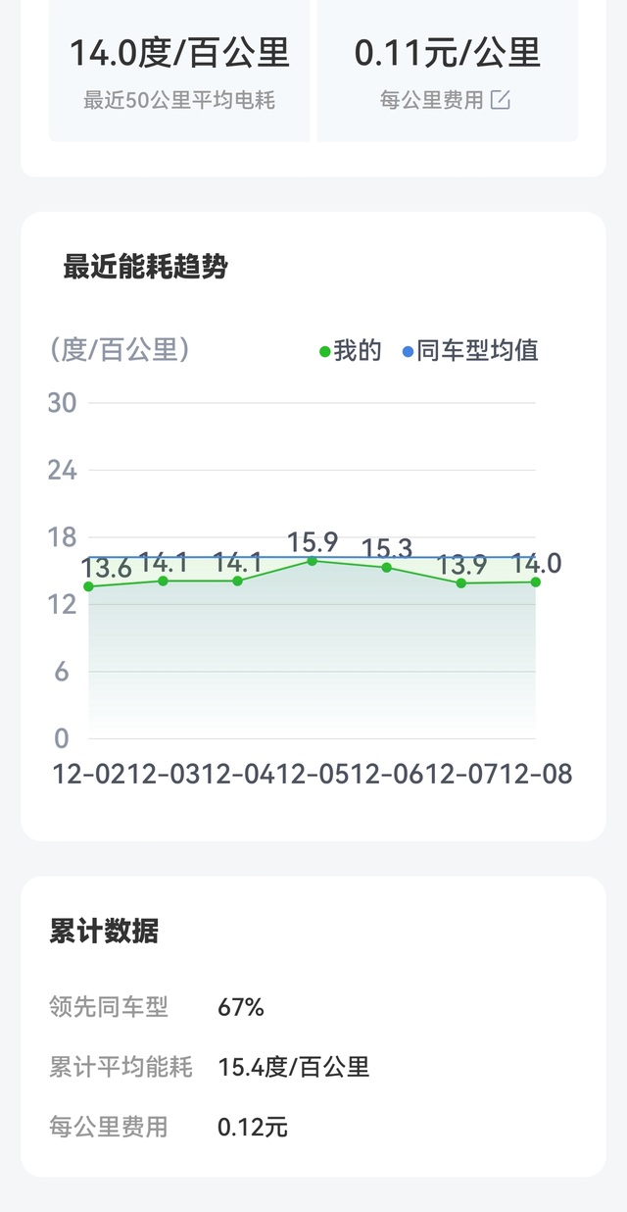Toggle the blue 同车型均值 legend series

point(470,351)
